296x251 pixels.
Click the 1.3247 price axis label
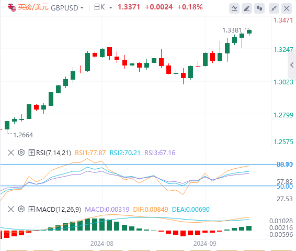(x=283, y=50)
